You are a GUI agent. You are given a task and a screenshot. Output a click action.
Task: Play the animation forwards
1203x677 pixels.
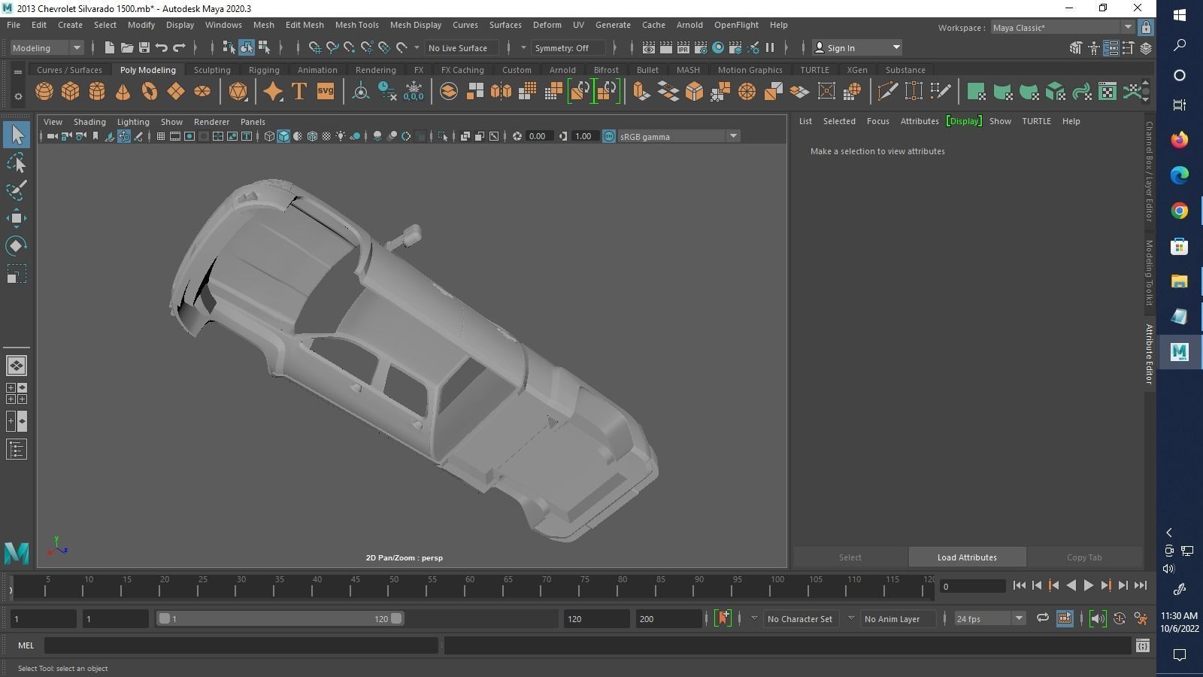point(1088,585)
